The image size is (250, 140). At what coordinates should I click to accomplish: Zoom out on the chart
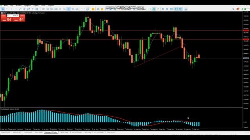pyautogui.click(x=167, y=9)
